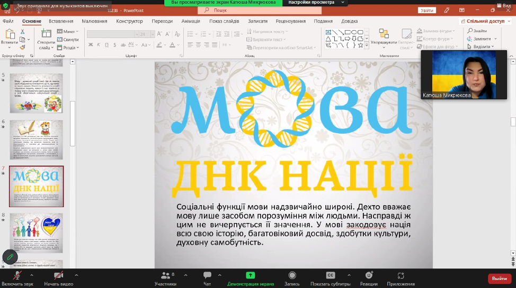Open the Конструктор ribbon tab
Viewport: 516px width, 288px height.
(129, 21)
